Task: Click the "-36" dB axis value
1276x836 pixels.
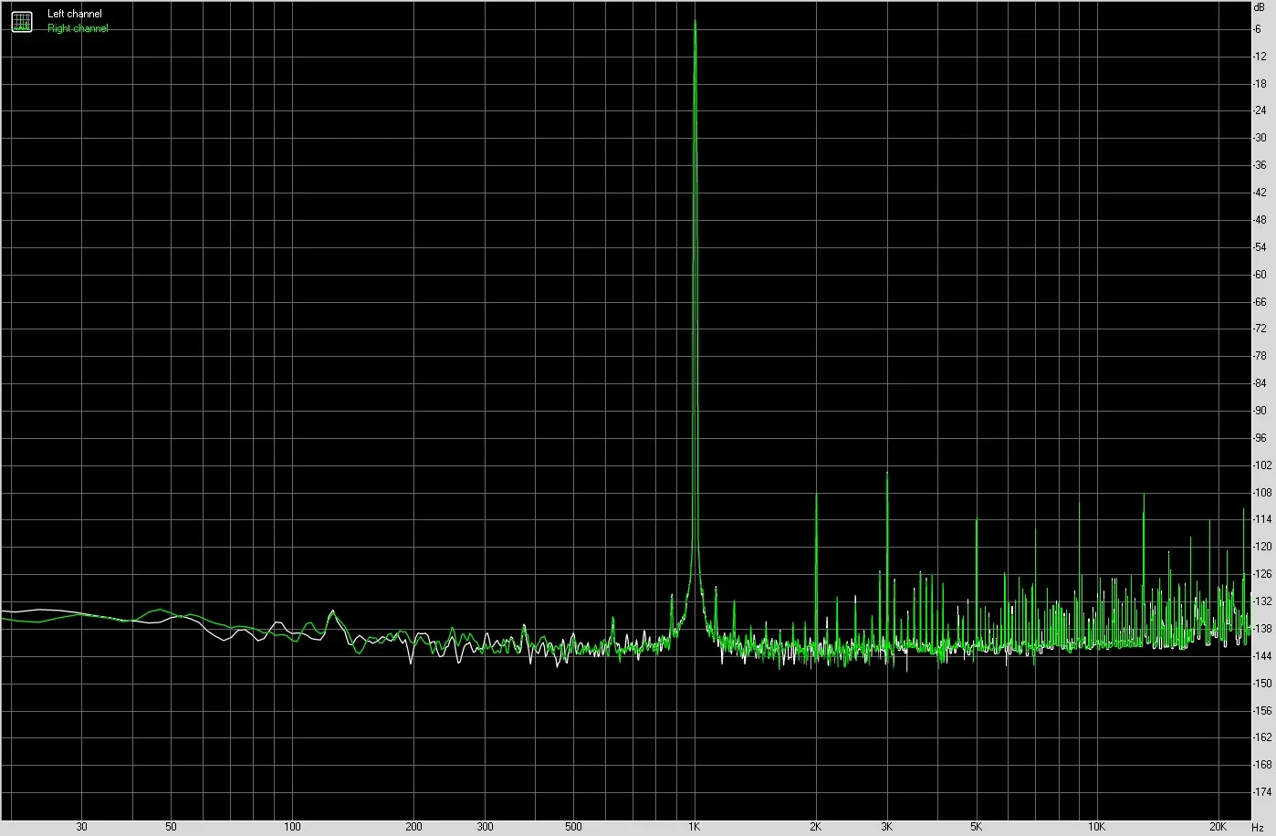Action: [1260, 165]
